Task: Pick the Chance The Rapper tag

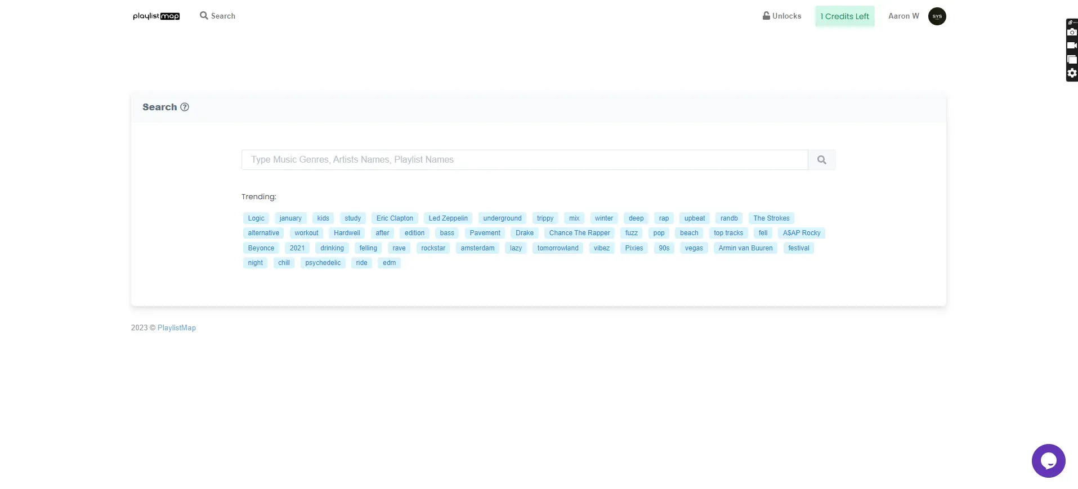Action: pyautogui.click(x=579, y=233)
